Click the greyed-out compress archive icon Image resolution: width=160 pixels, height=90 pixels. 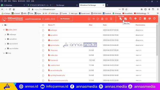tap(106, 19)
